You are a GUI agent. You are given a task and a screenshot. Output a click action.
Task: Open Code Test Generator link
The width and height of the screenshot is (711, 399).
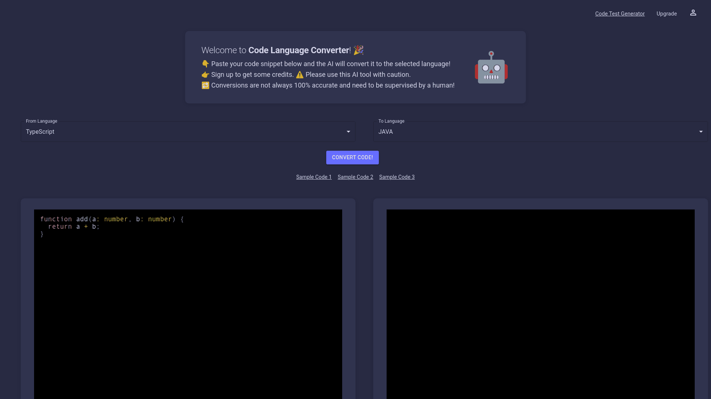click(x=620, y=14)
